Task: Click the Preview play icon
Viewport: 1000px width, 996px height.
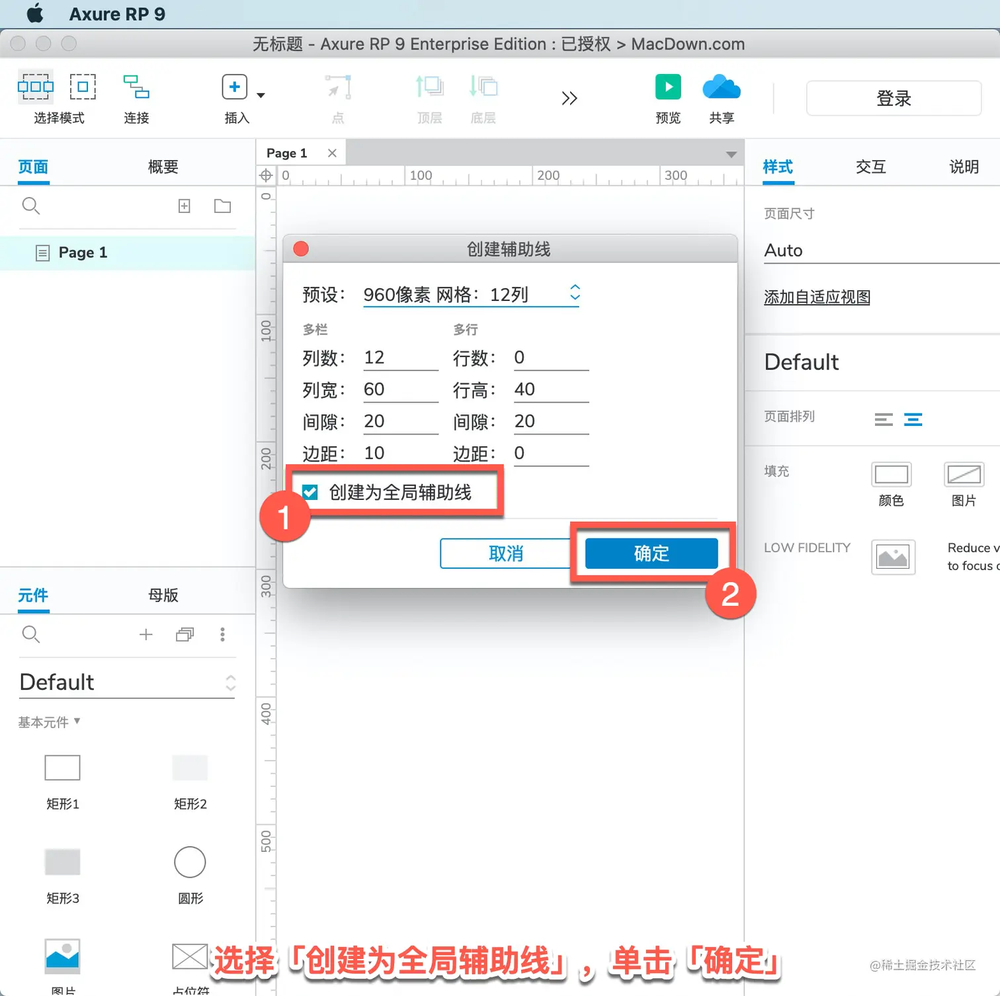Action: 668,87
